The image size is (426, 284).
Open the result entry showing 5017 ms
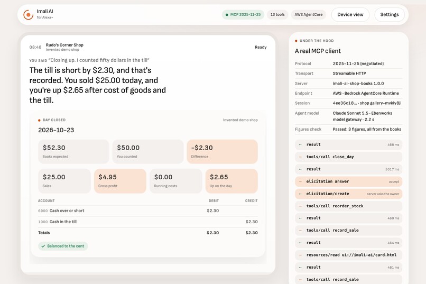[349, 169]
